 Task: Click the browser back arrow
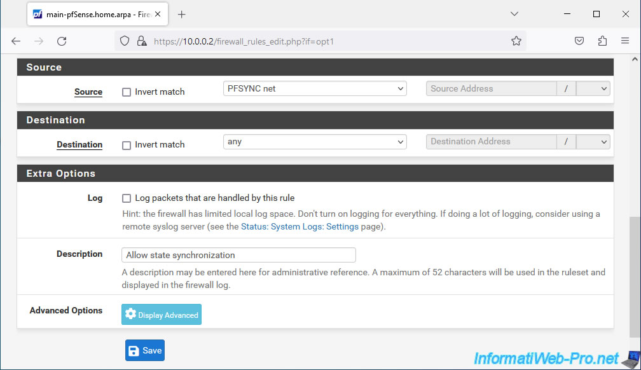tap(16, 41)
